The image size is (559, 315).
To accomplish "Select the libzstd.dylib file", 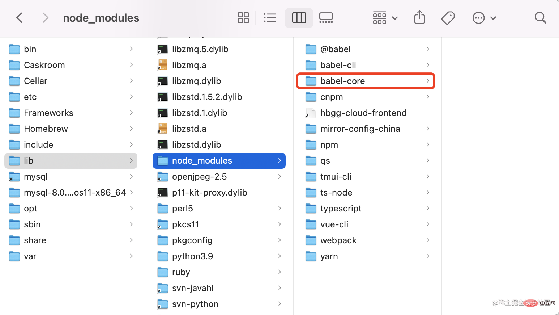I will (219, 144).
